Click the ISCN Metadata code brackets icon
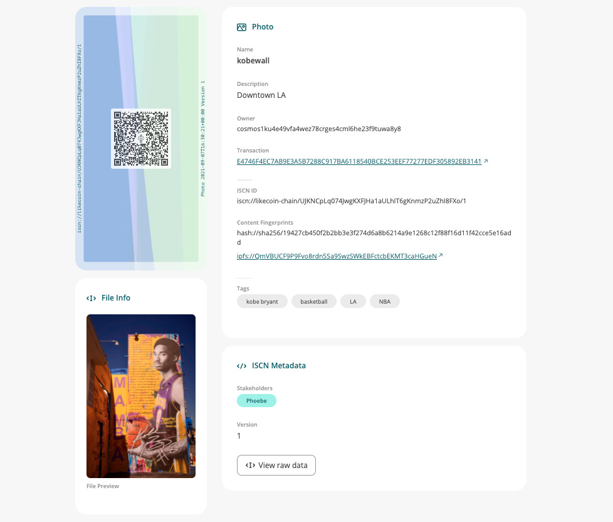This screenshot has width=613, height=522. 241,366
